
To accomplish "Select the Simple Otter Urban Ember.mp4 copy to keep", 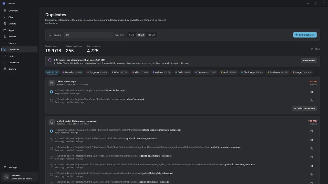I will click(x=52, y=92).
